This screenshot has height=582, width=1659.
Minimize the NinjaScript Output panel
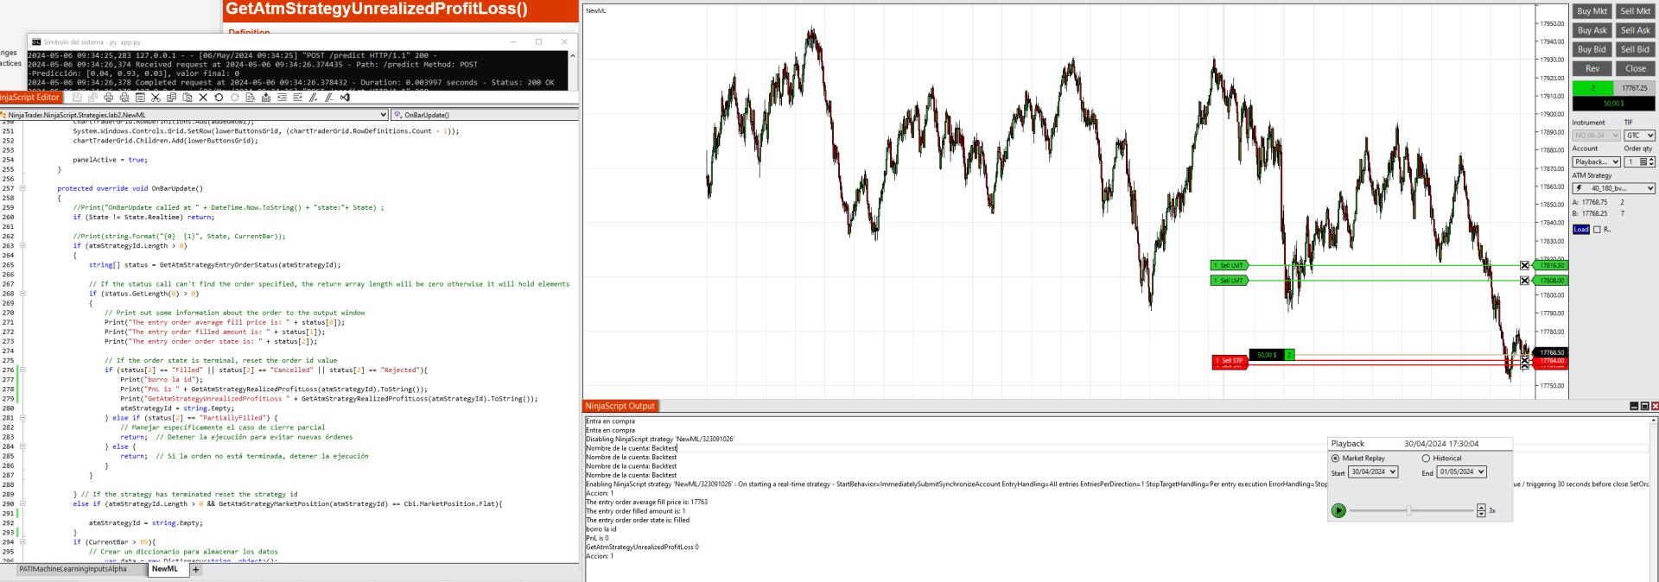[x=1634, y=406]
